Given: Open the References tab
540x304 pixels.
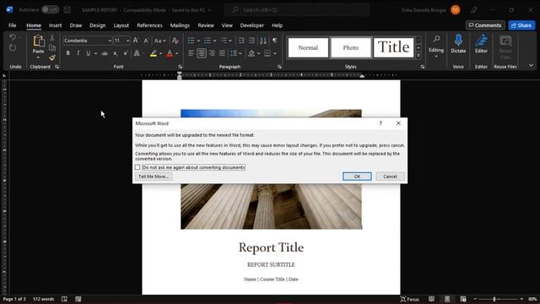Looking at the screenshot, I should click(x=149, y=25).
